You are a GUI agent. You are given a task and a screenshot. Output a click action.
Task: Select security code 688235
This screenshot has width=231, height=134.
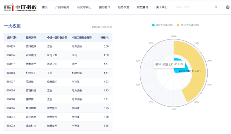pos(11,55)
